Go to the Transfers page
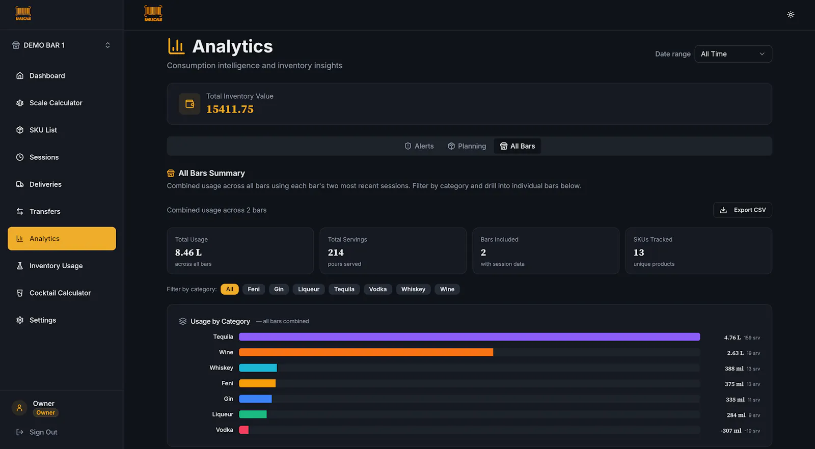815x449 pixels. (x=62, y=211)
